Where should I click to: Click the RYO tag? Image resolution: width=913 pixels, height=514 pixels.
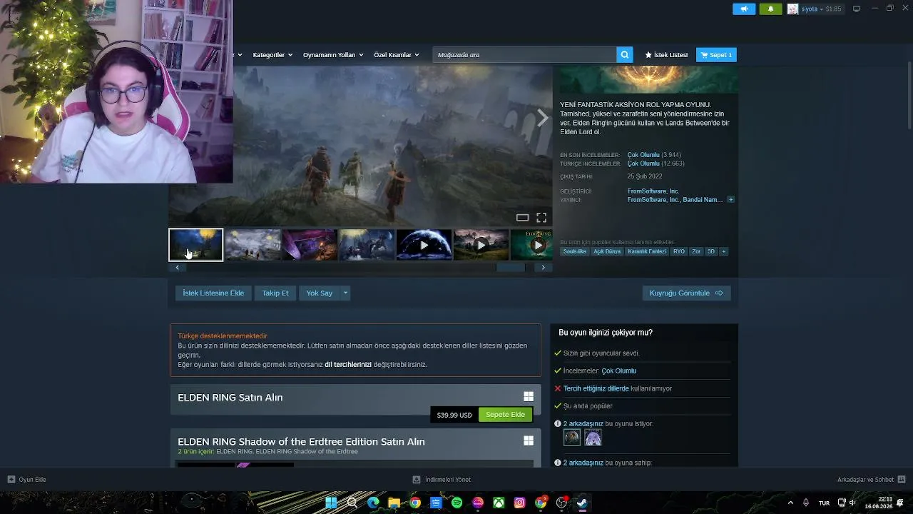click(679, 251)
